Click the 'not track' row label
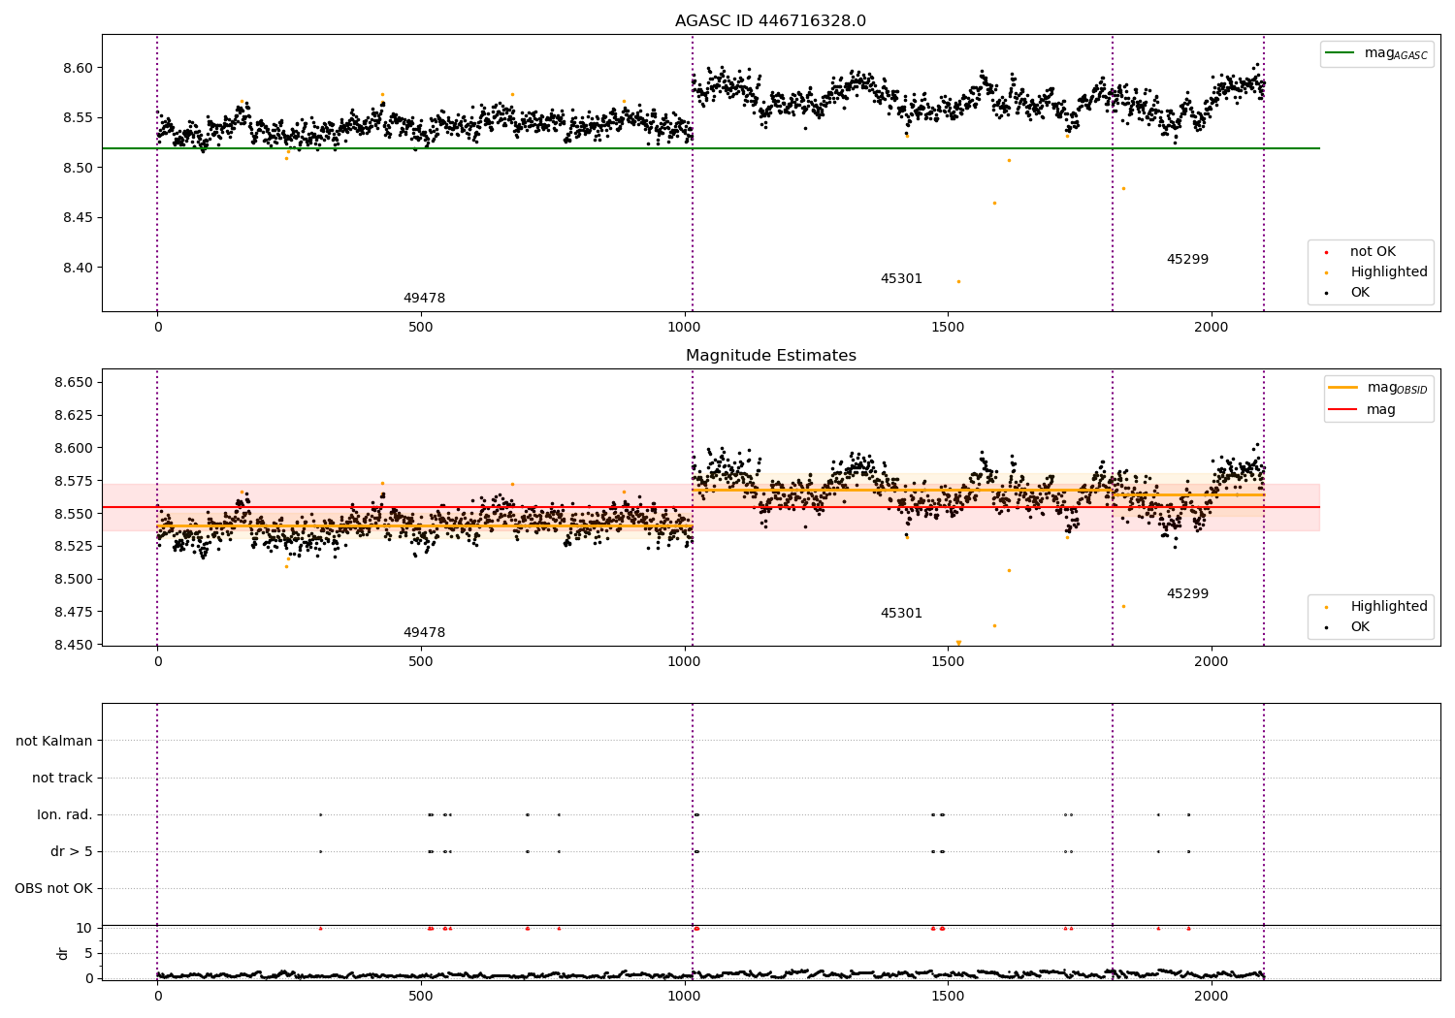Image resolution: width=1455 pixels, height=1018 pixels. 62,779
